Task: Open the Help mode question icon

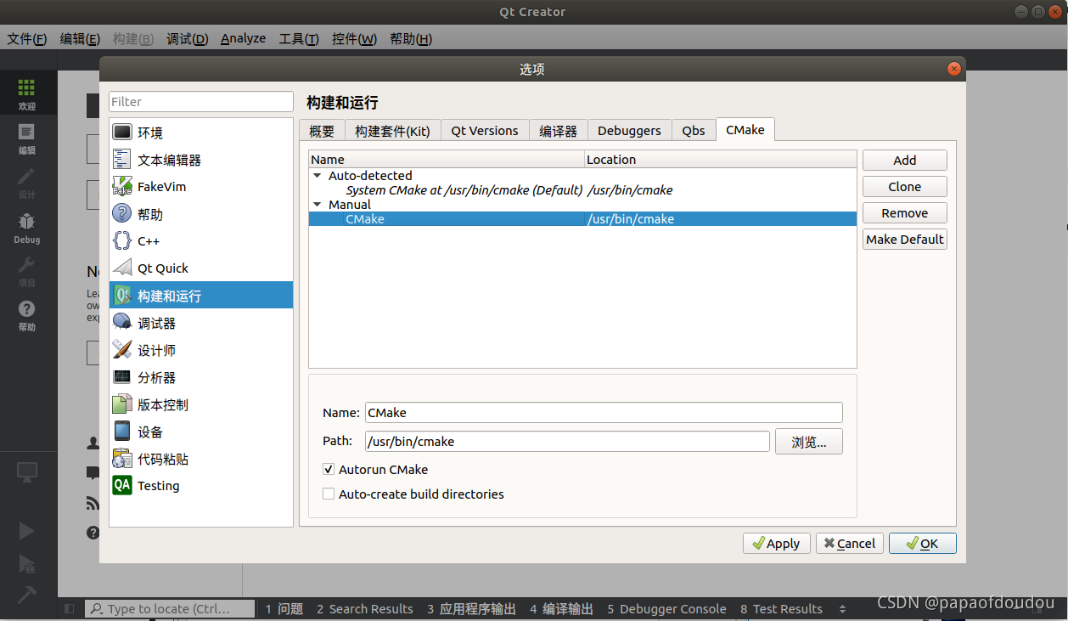Action: (x=26, y=309)
